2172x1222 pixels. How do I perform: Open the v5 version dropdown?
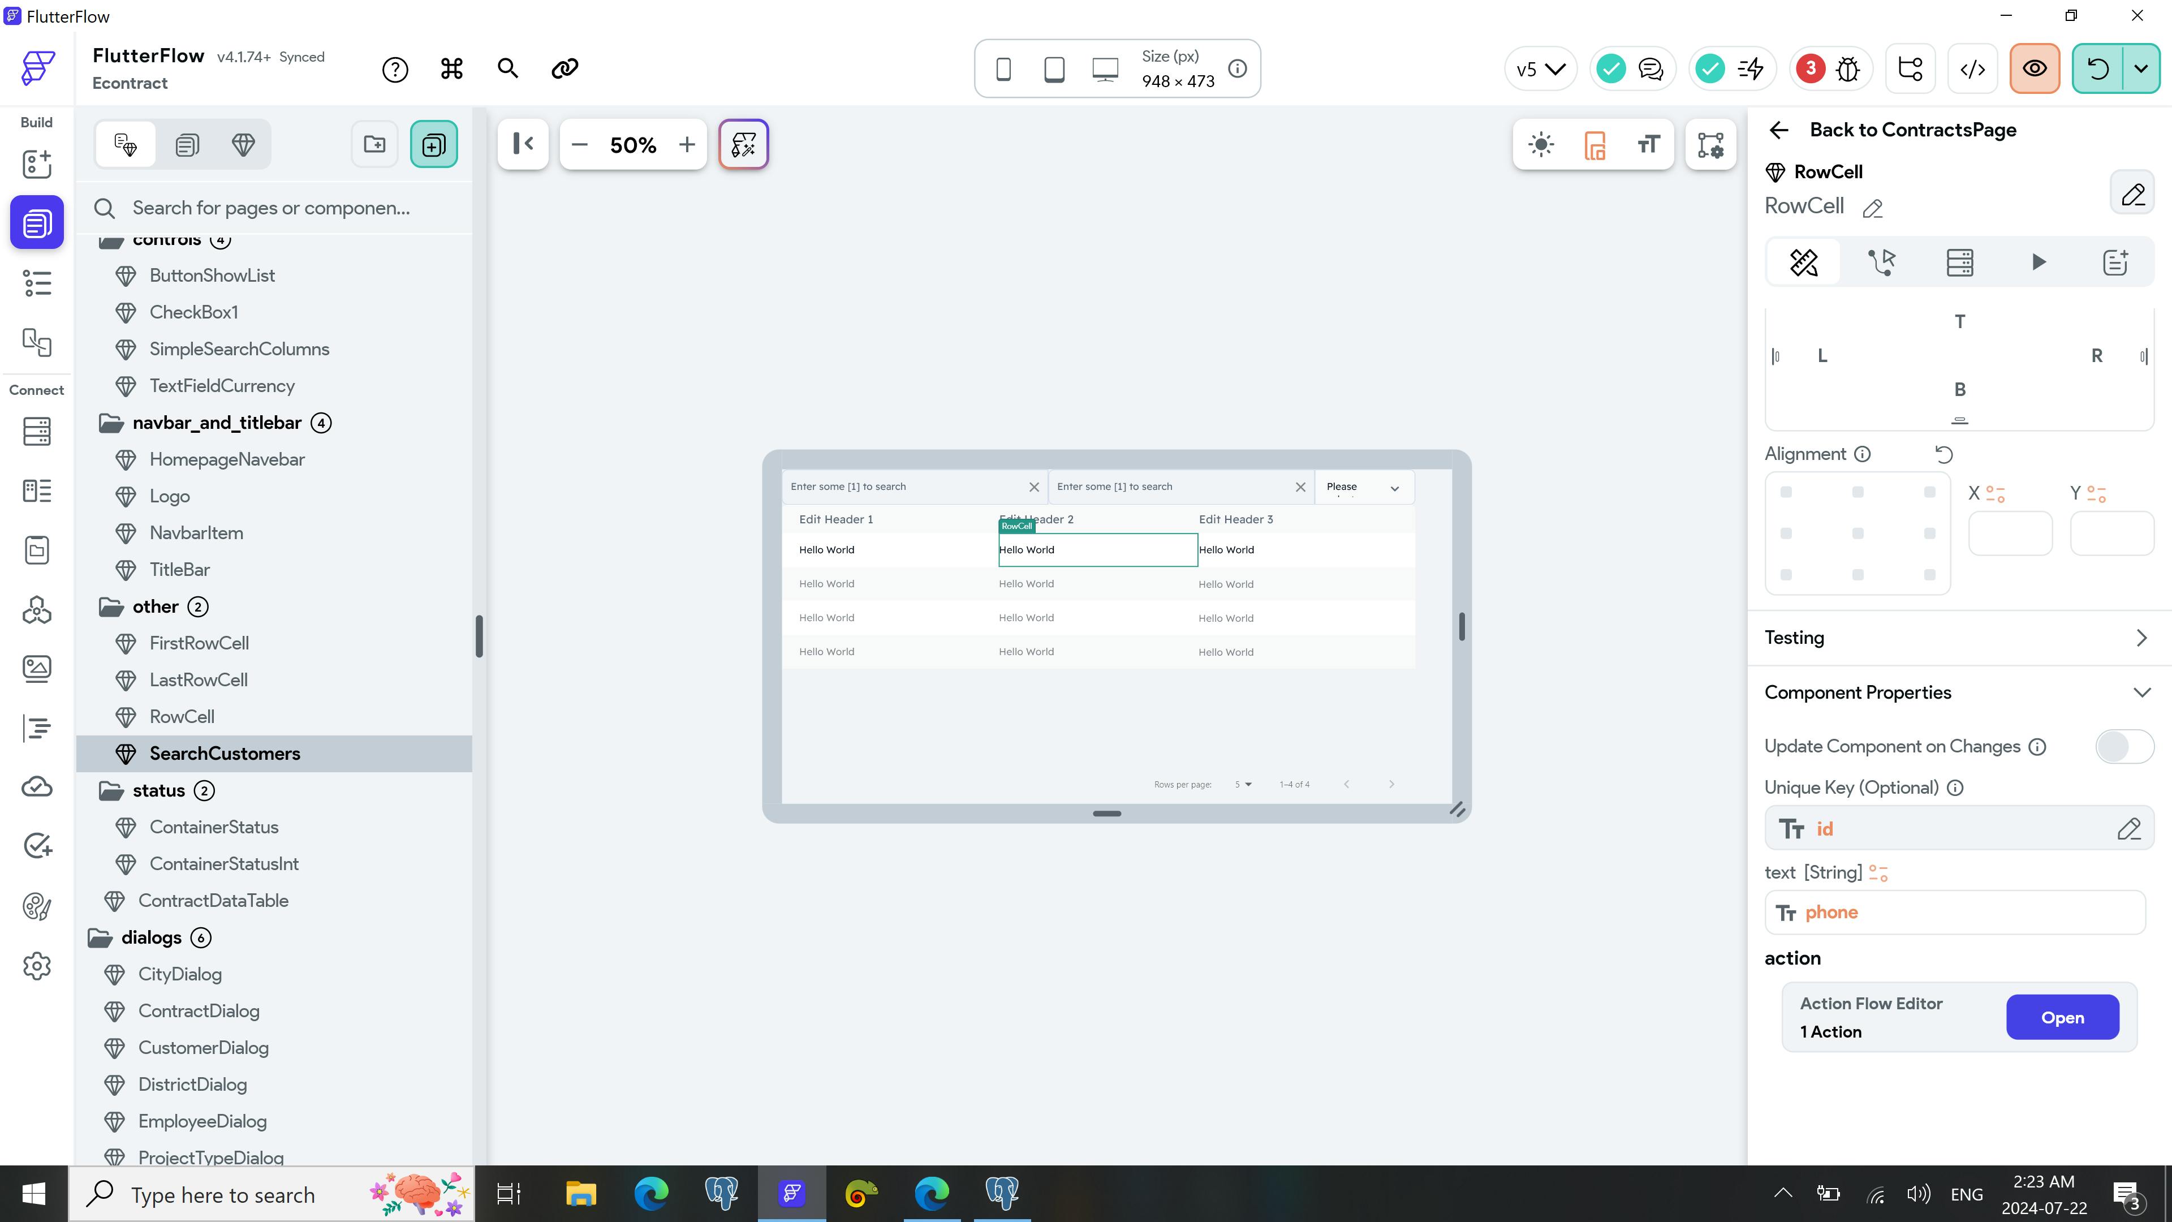tap(1540, 68)
